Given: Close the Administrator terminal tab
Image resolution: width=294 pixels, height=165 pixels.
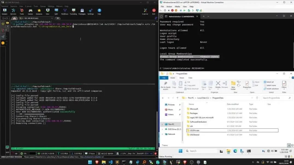Looking at the screenshot, I should point(197,16).
